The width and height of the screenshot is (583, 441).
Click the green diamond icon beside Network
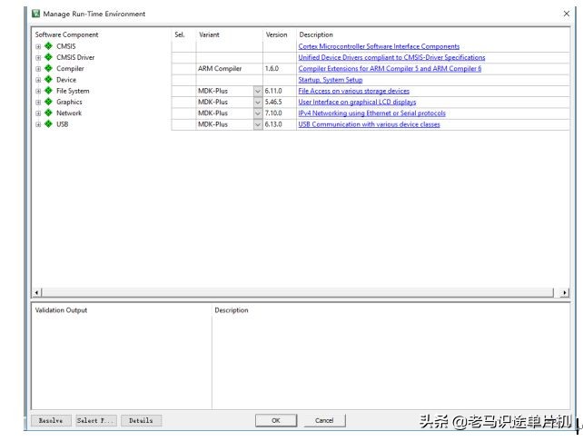tap(48, 113)
